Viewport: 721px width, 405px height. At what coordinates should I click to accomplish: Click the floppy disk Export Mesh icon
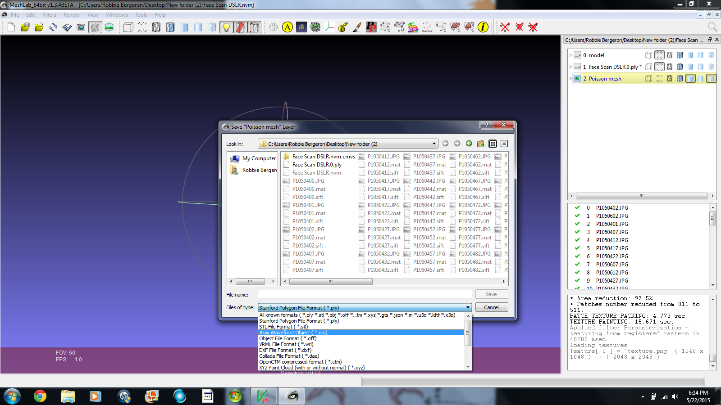(67, 27)
